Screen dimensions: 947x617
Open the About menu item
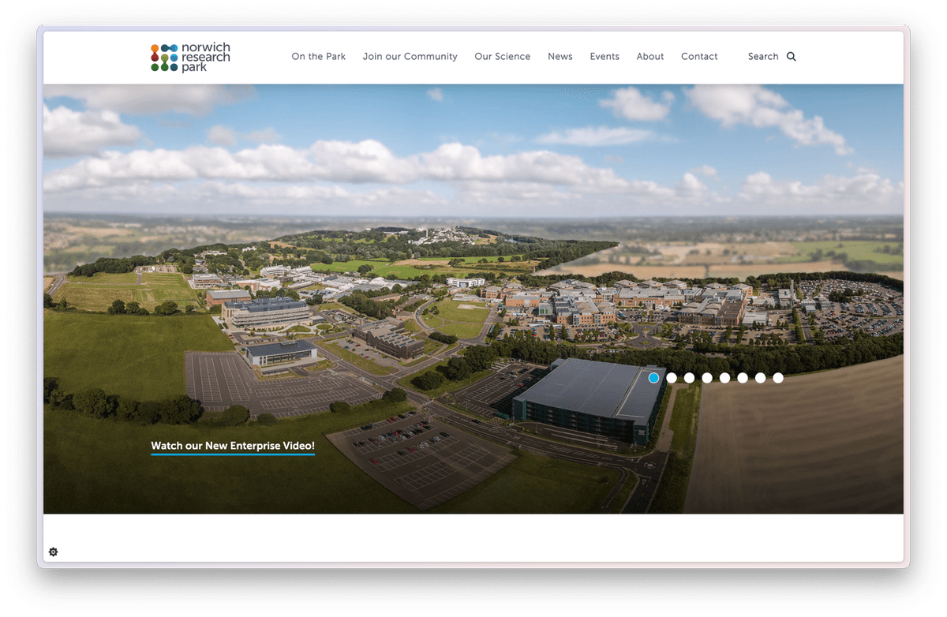pyautogui.click(x=650, y=57)
